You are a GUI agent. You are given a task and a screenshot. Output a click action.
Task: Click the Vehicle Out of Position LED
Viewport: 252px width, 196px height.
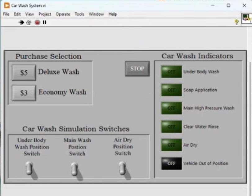click(x=171, y=163)
